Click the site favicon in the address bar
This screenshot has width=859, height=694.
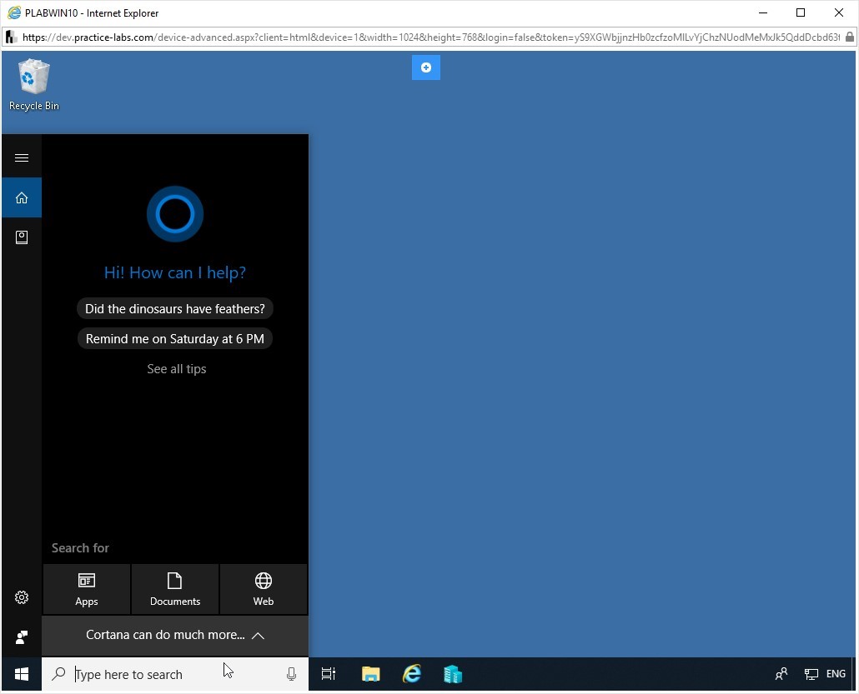[x=11, y=37]
